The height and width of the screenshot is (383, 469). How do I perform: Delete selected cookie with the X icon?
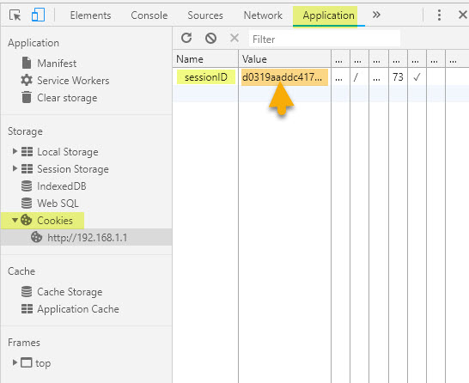(x=234, y=38)
